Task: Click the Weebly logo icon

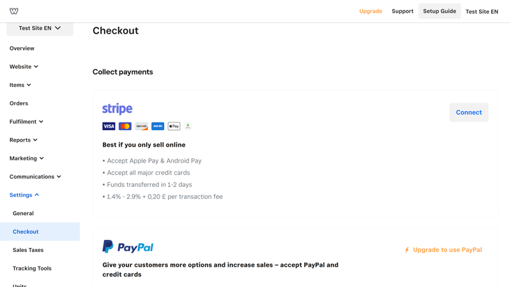Action: click(13, 11)
